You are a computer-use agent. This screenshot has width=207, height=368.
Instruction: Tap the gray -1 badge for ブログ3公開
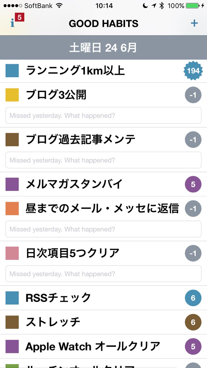pos(193,95)
